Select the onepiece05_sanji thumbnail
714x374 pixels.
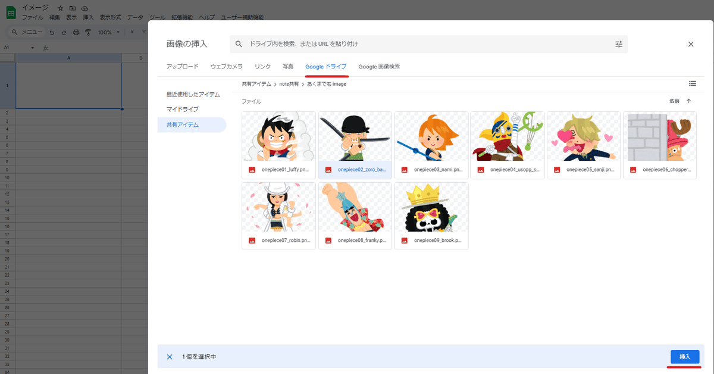coord(584,136)
